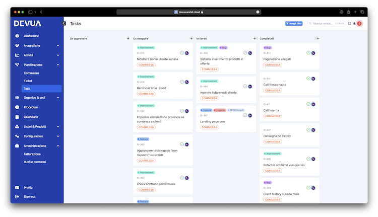
Task: Click the Bug label on Paginazione allegati
Action: (268, 48)
